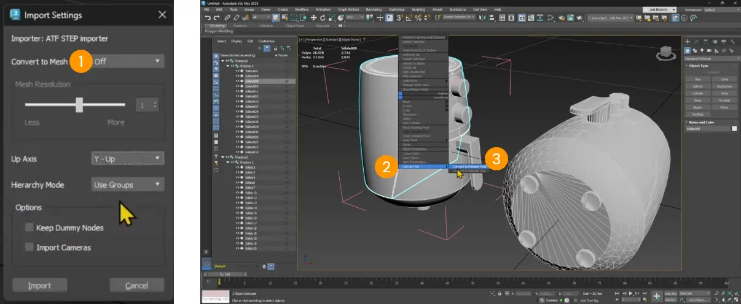741x304 pixels.
Task: Open the Rendering menu
Action: 374,10
